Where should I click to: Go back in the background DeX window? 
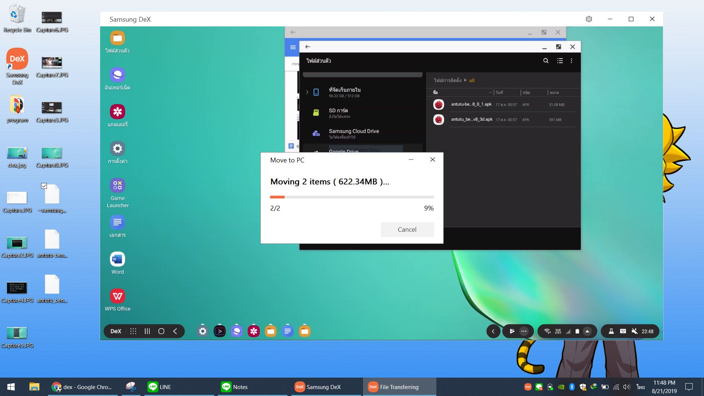pos(293,32)
